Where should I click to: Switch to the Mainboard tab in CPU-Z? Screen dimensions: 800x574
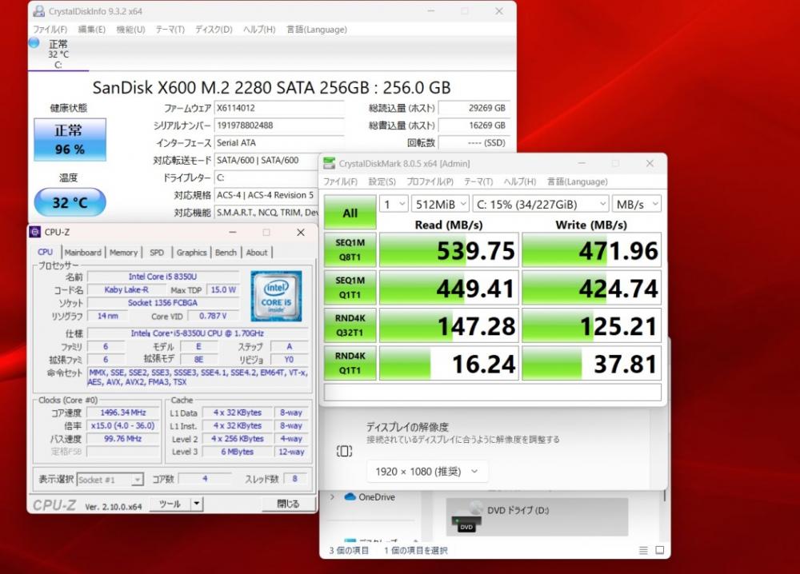tap(83, 253)
